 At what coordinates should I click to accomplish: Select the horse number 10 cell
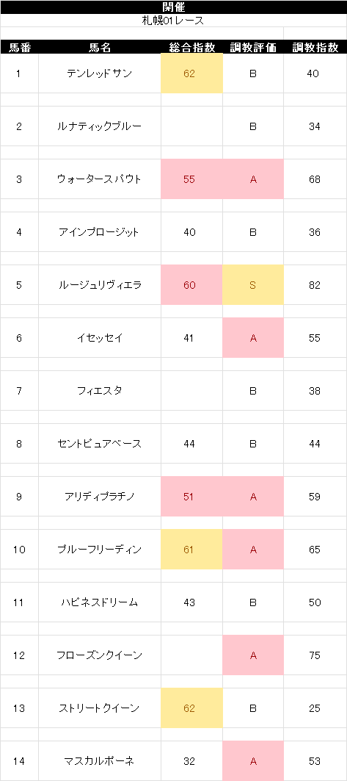click(19, 550)
